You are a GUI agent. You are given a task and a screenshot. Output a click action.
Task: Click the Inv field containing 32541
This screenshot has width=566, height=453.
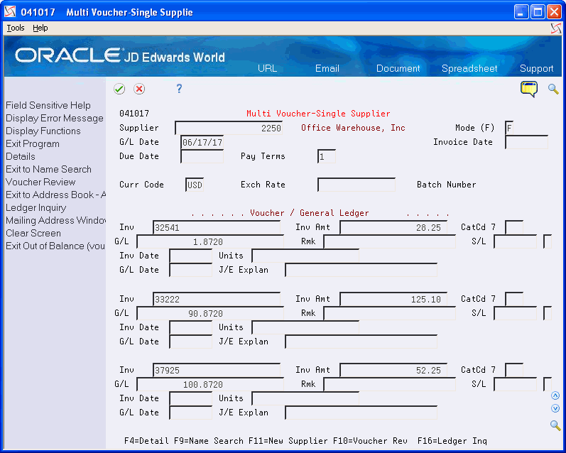click(217, 228)
